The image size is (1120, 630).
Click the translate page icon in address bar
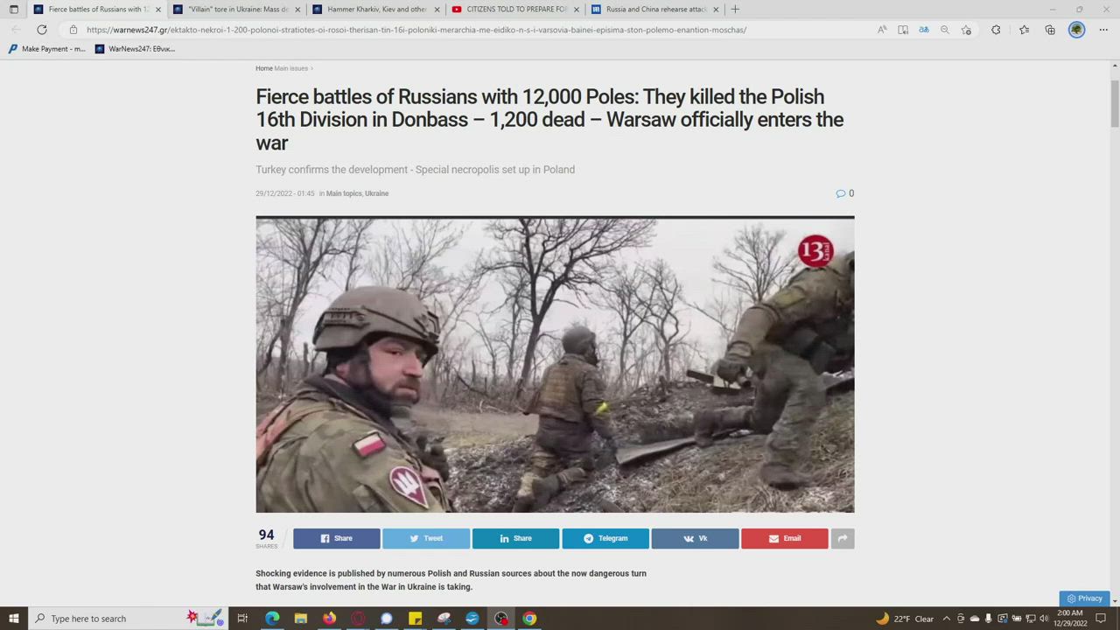coord(923,30)
